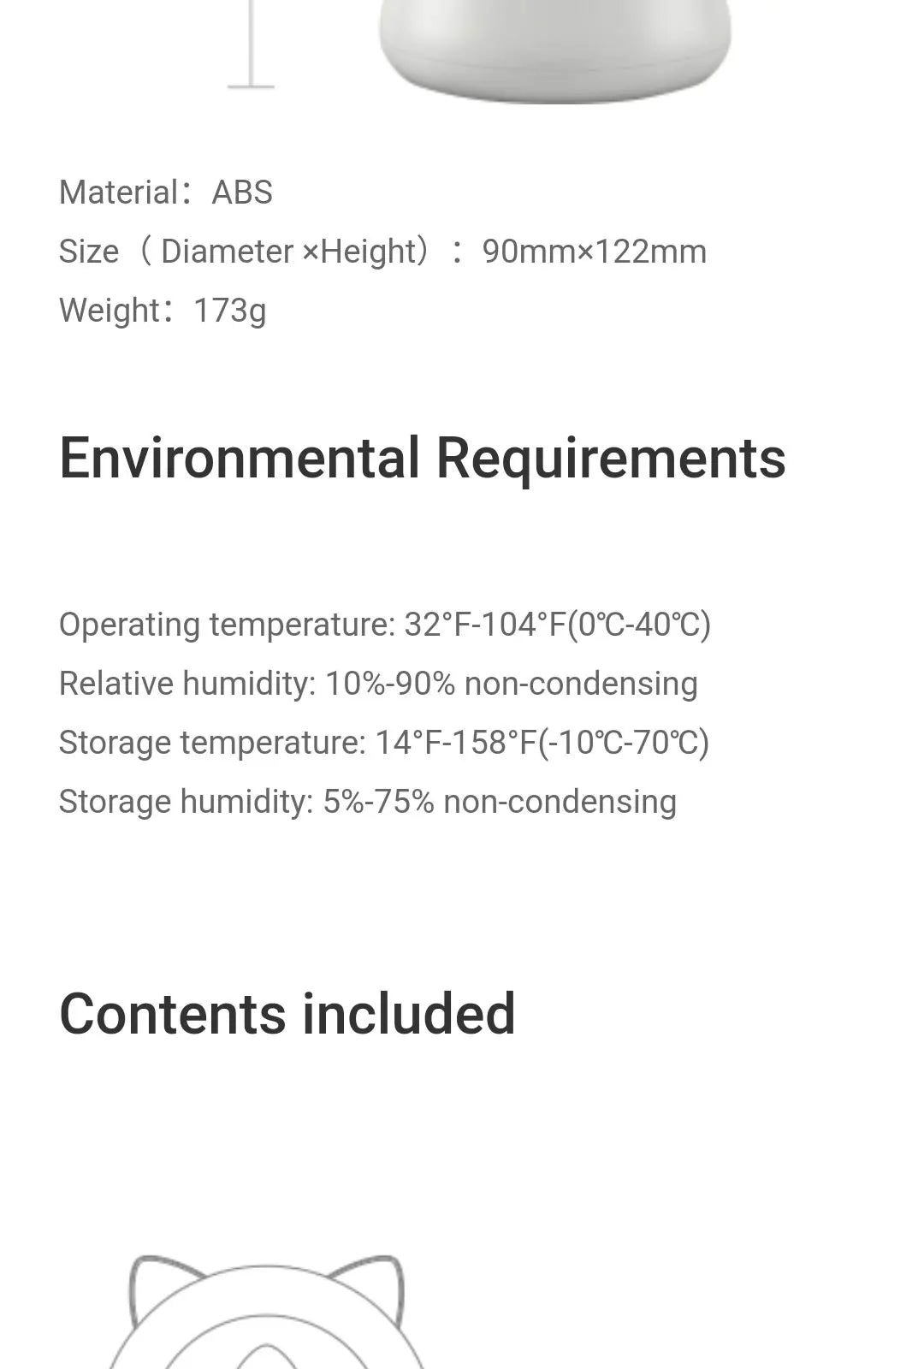Select the Environmental Requirements heading
The height and width of the screenshot is (1369, 924).
click(422, 459)
